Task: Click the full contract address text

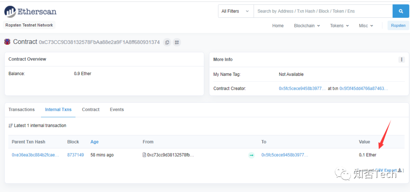Action: [x=99, y=42]
